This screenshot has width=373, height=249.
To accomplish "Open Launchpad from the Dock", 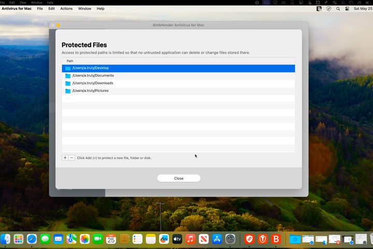I will (x=19, y=239).
